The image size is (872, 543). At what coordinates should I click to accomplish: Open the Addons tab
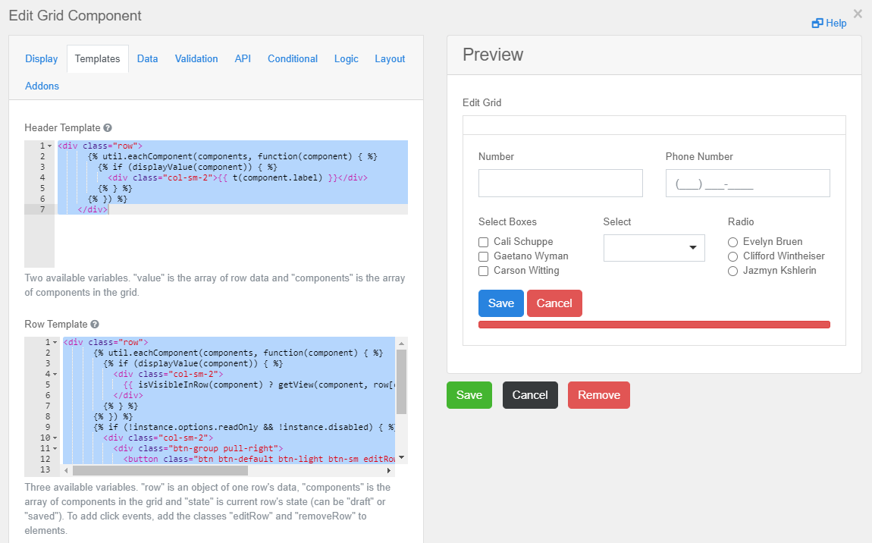point(42,86)
